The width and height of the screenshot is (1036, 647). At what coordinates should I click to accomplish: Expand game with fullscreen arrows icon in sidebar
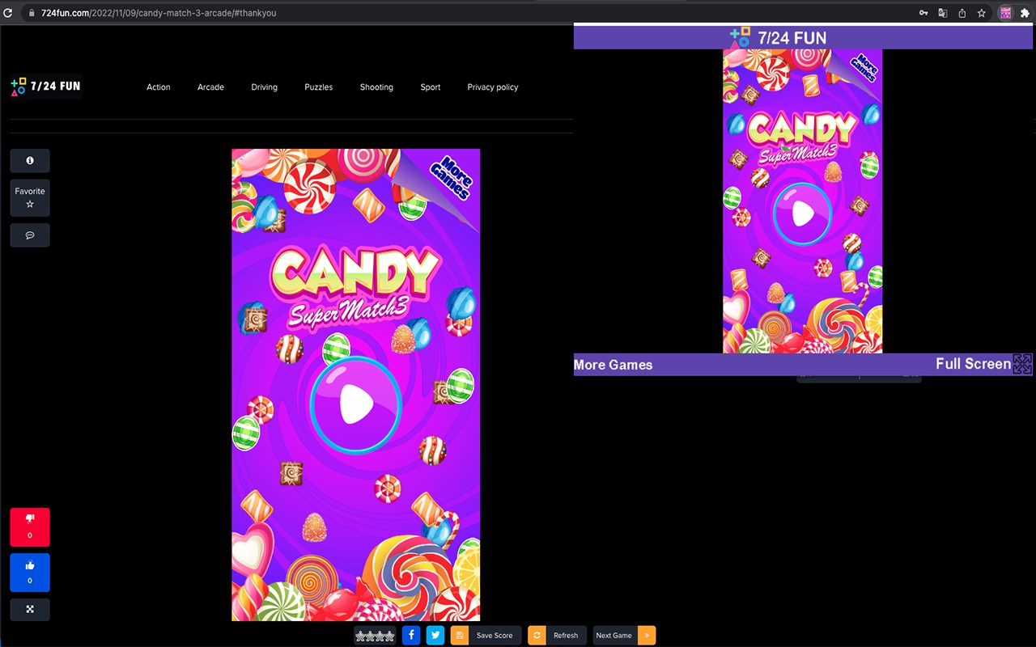pyautogui.click(x=30, y=609)
